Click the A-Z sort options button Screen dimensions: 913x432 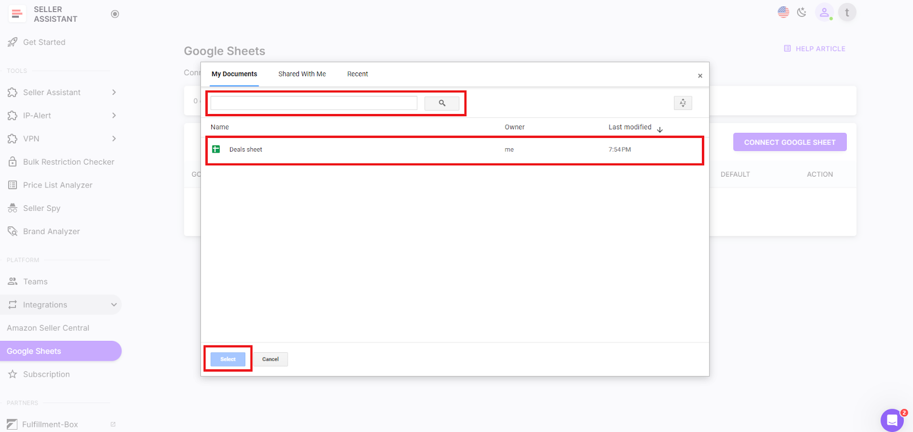[x=683, y=103]
